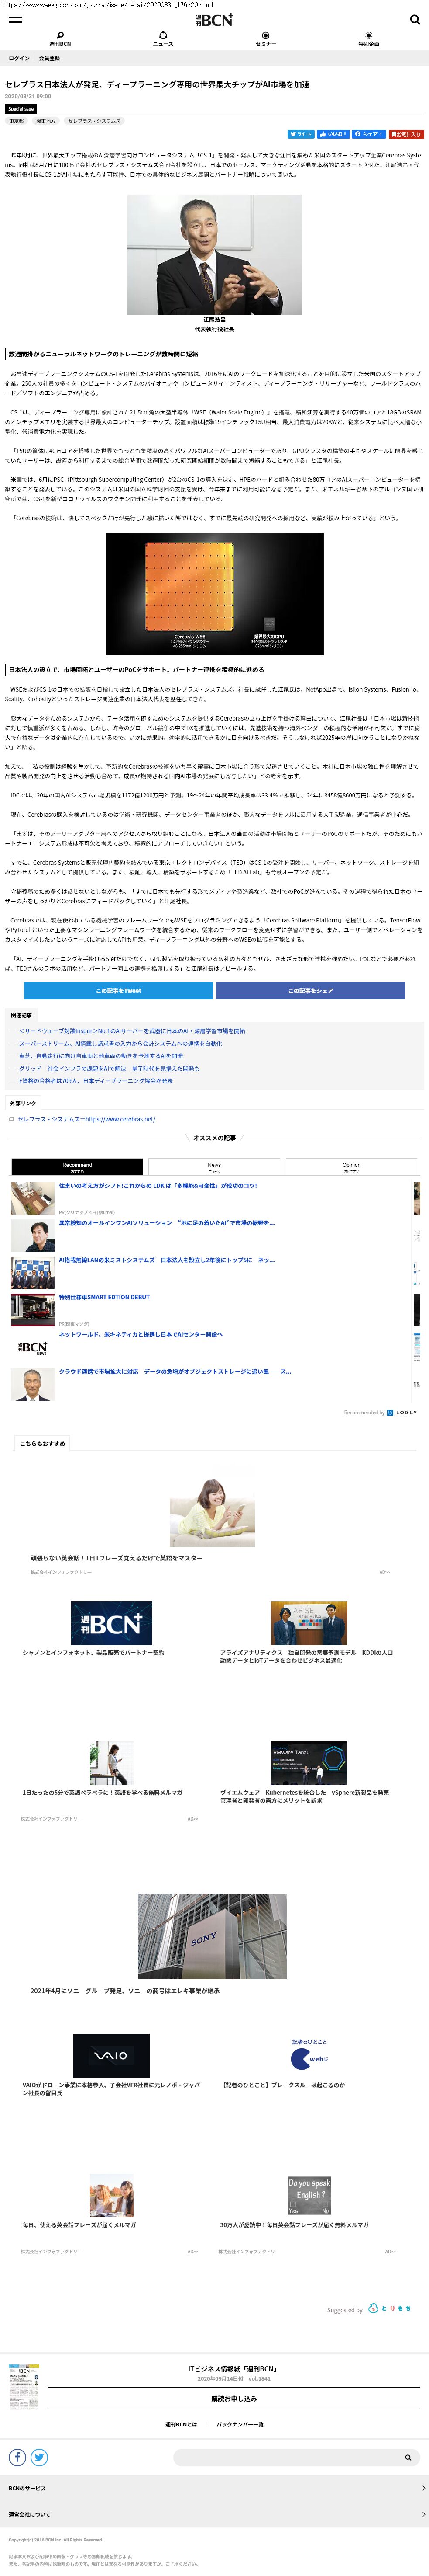This screenshot has height=2576, width=429.
Task: Open the セレブラス・システムズ external link
Action: [86, 1119]
